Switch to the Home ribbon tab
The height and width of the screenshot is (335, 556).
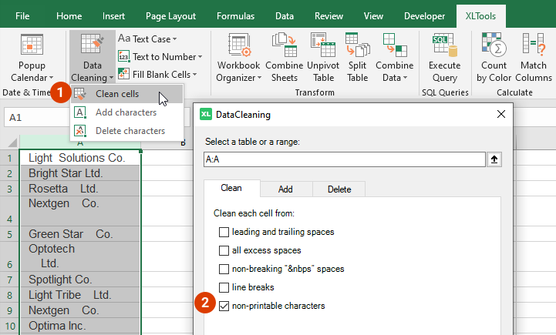click(x=69, y=16)
